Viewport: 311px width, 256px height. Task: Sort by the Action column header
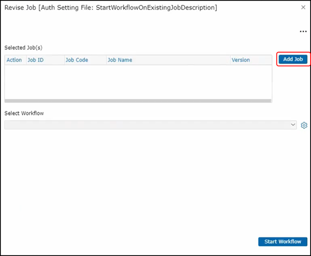point(14,60)
